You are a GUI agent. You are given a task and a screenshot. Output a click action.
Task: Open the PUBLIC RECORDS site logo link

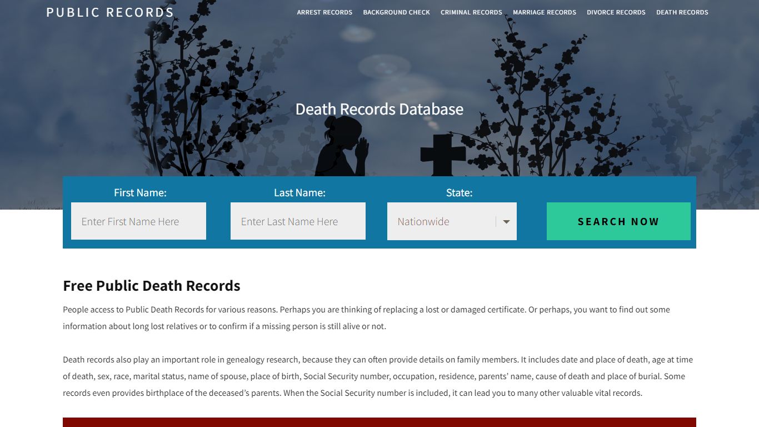point(110,12)
